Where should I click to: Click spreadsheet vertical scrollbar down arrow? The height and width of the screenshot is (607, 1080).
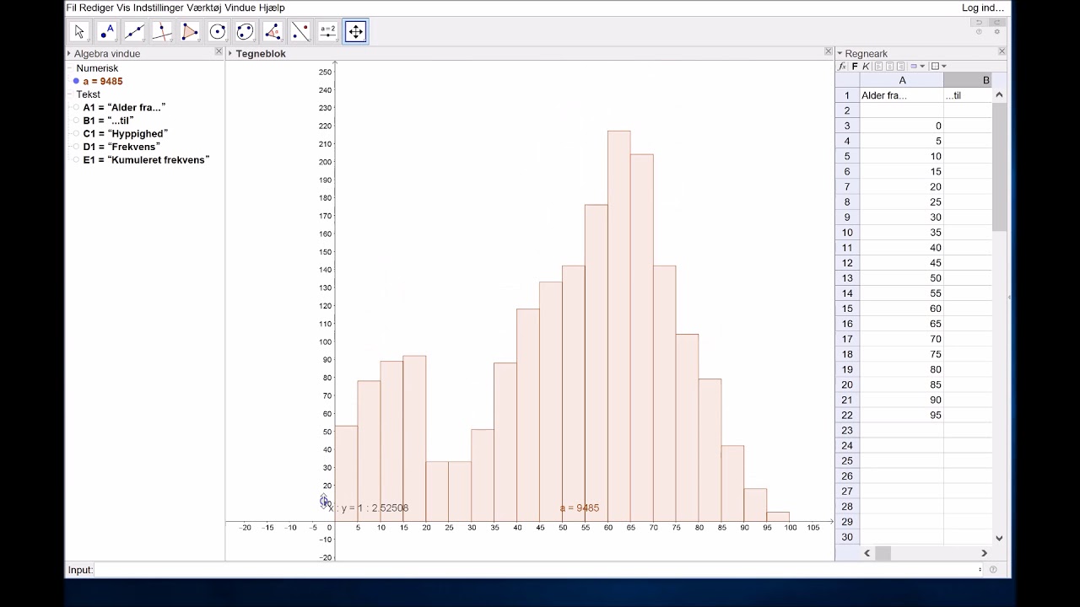tap(999, 538)
